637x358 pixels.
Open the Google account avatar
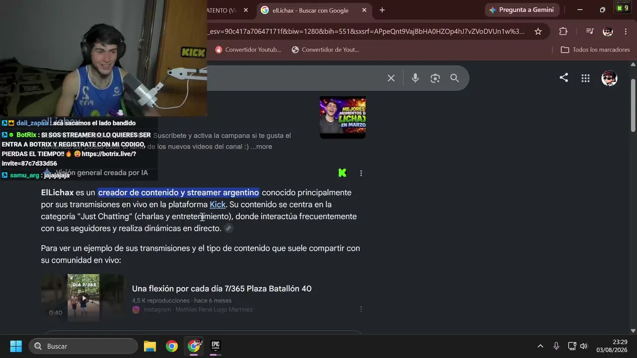coord(609,78)
